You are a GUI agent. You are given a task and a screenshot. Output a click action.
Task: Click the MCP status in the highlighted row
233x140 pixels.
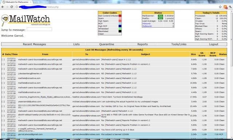click(x=221, y=134)
